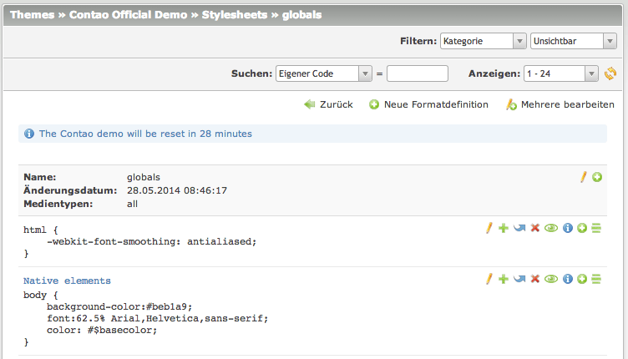
Task: Edit stylesheet header with pencil icon
Action: 584,177
